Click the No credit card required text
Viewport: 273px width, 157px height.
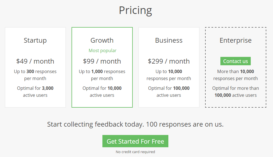(135, 152)
